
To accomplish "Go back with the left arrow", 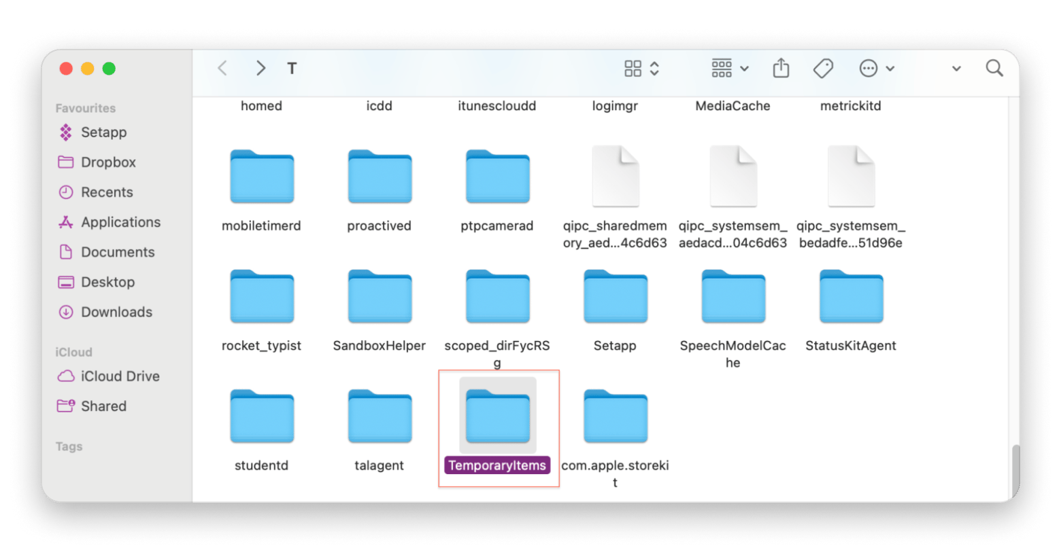I will [x=222, y=69].
